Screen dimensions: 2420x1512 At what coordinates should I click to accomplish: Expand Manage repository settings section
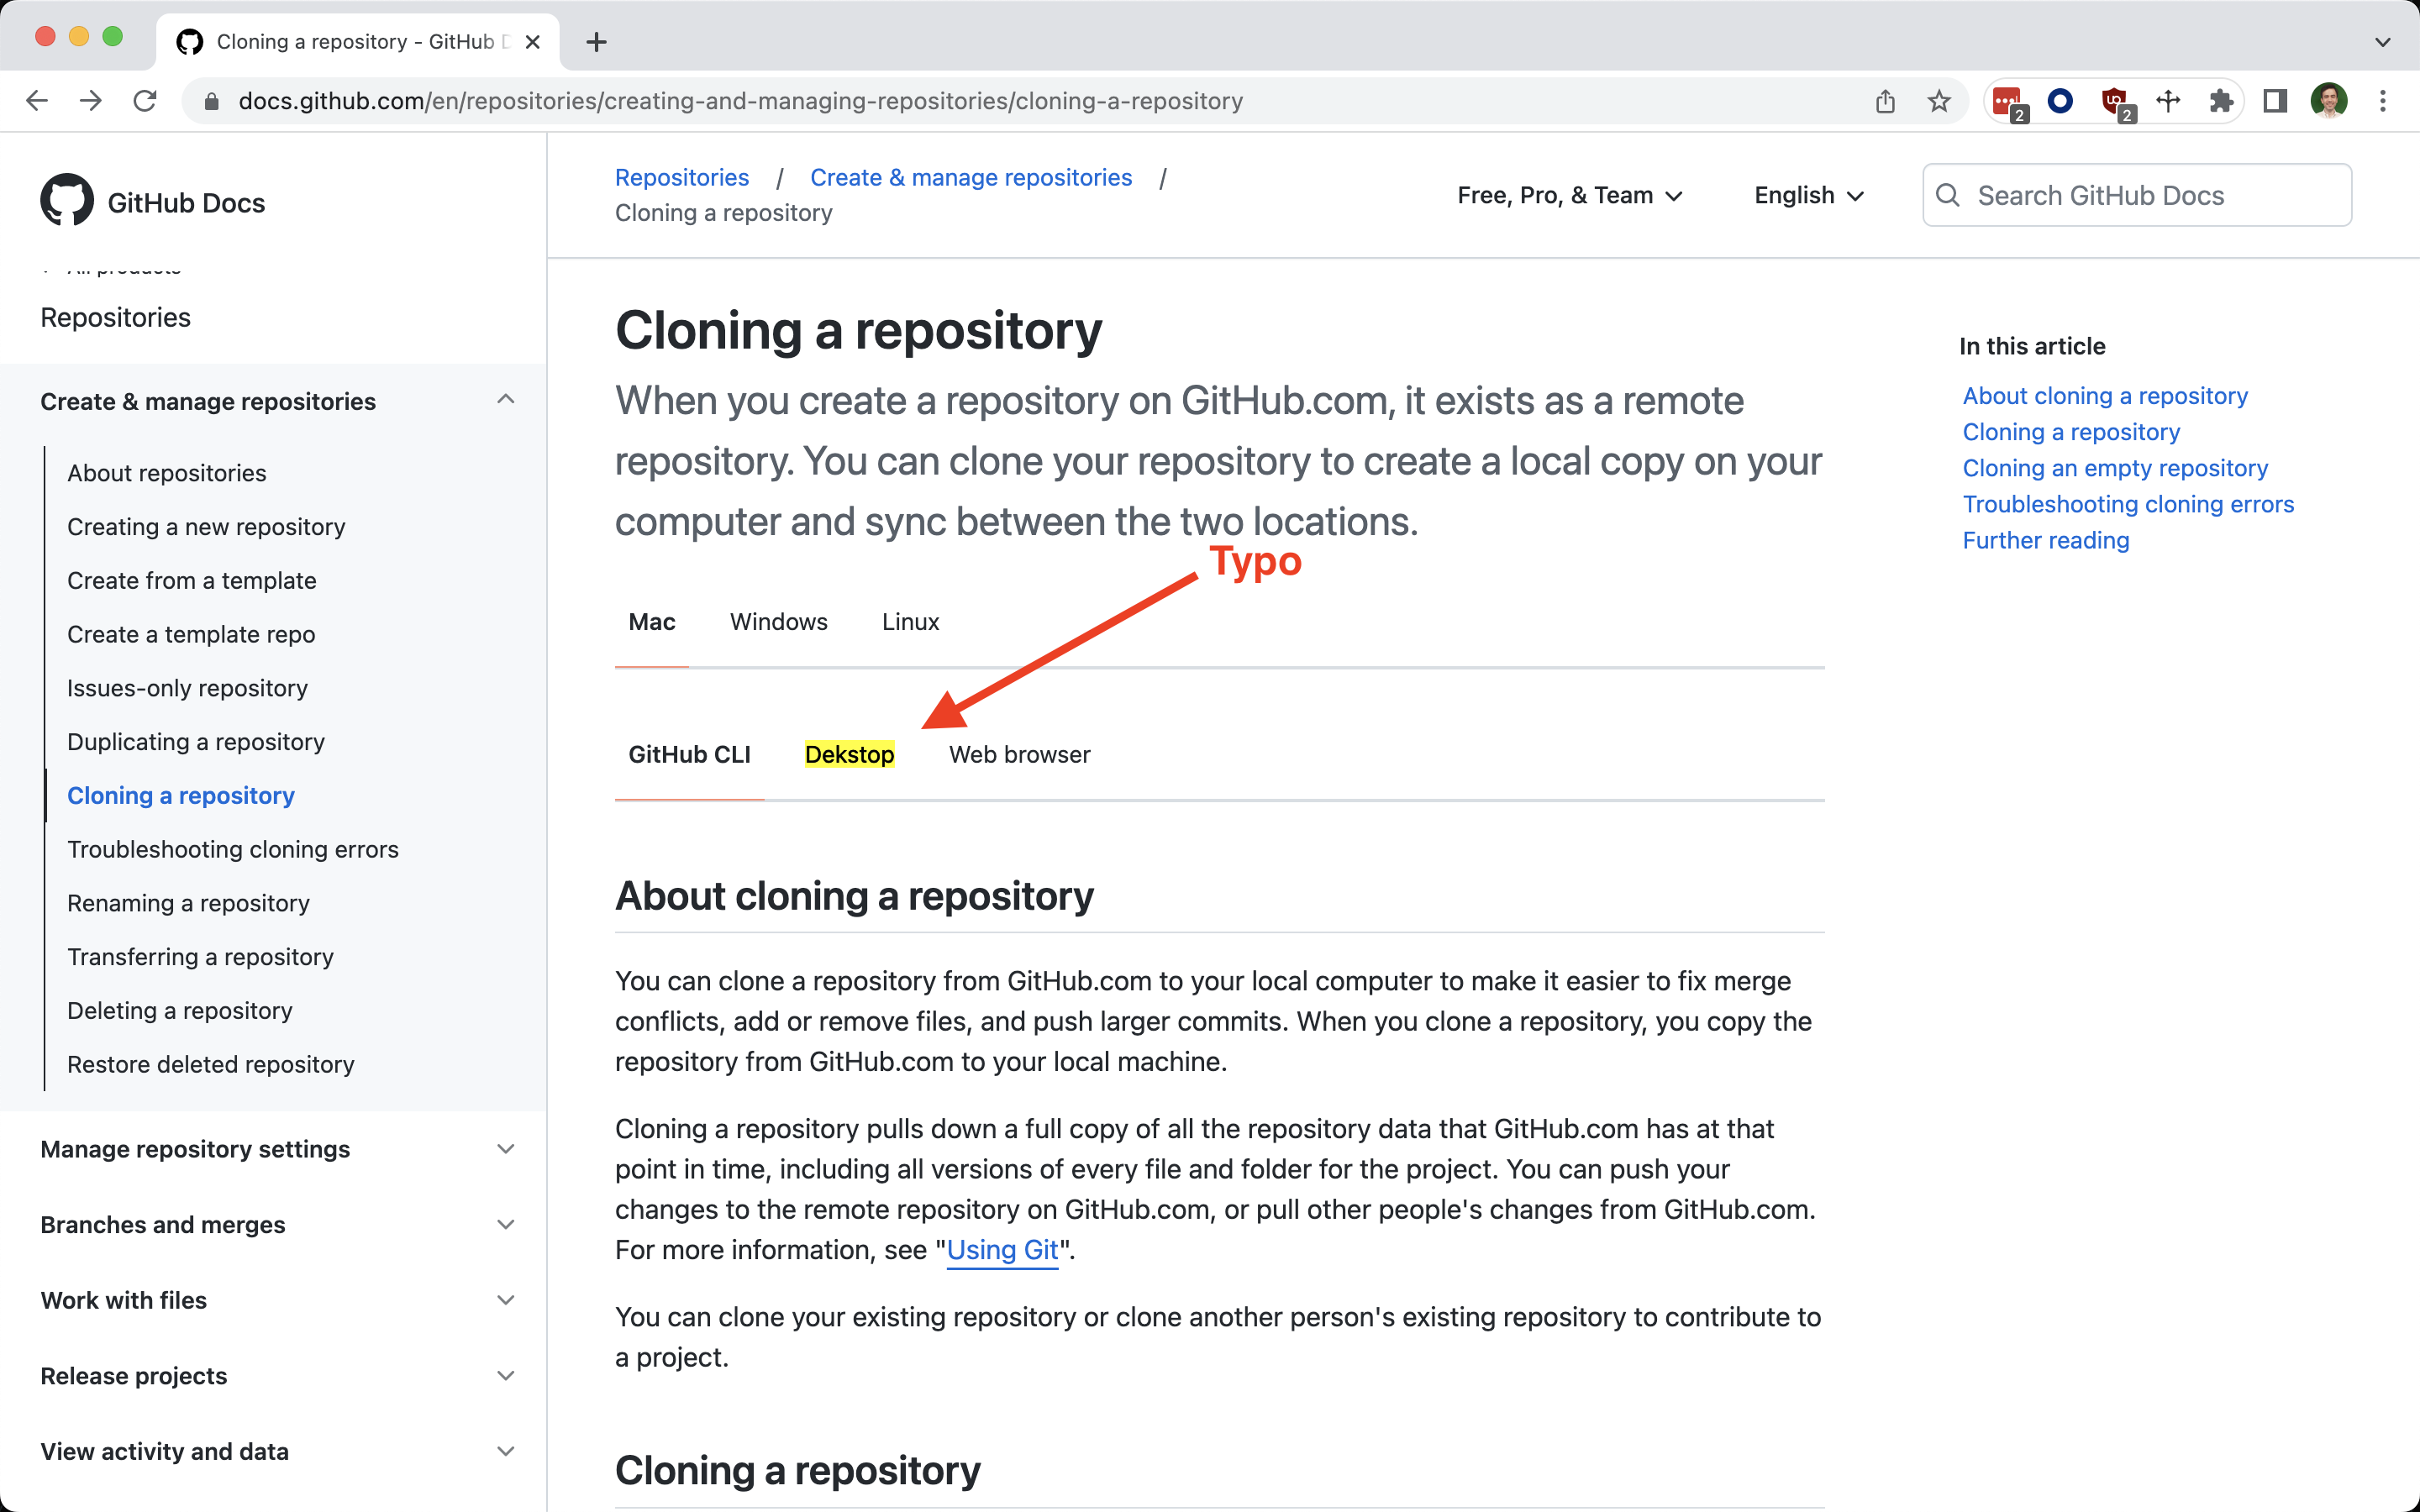505,1149
